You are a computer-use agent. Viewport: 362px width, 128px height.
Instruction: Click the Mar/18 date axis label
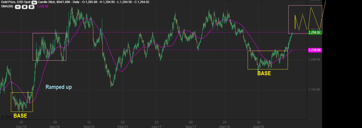pyautogui.click(x=225, y=126)
